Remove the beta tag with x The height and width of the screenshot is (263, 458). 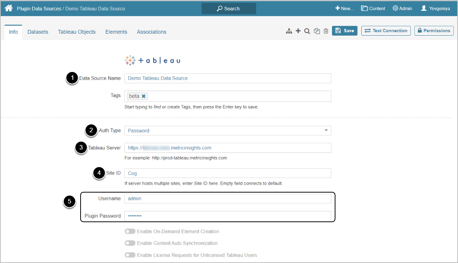[144, 96]
